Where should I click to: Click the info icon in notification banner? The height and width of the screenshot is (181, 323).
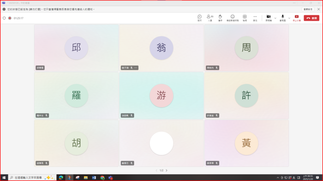[x=4, y=9]
